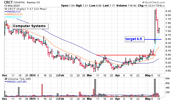Click 2024 on the price chart date axis

pyautogui.click(x=32, y=75)
